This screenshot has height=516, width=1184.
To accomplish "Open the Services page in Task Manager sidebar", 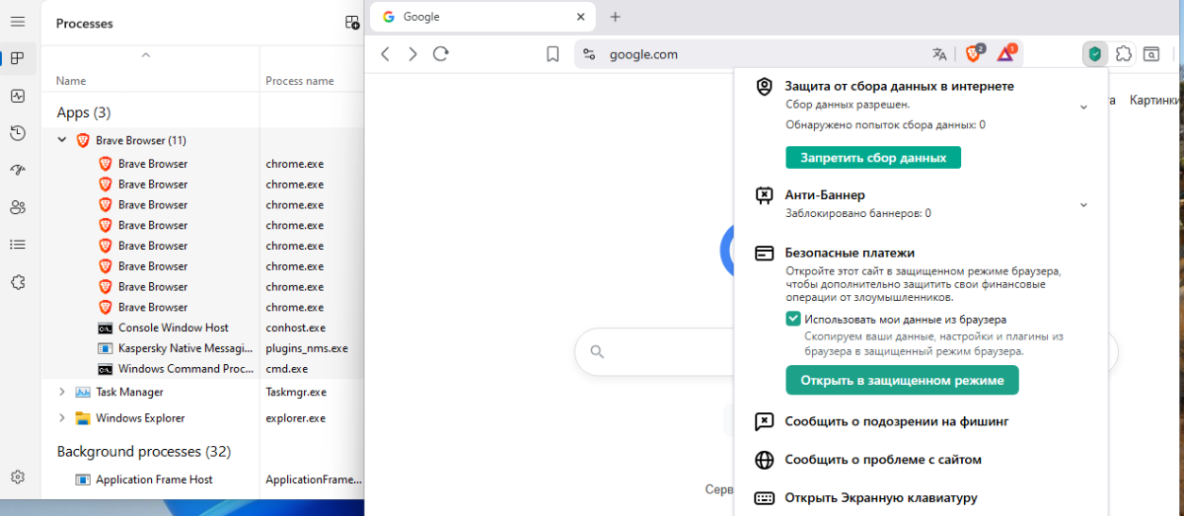I will coord(17,281).
